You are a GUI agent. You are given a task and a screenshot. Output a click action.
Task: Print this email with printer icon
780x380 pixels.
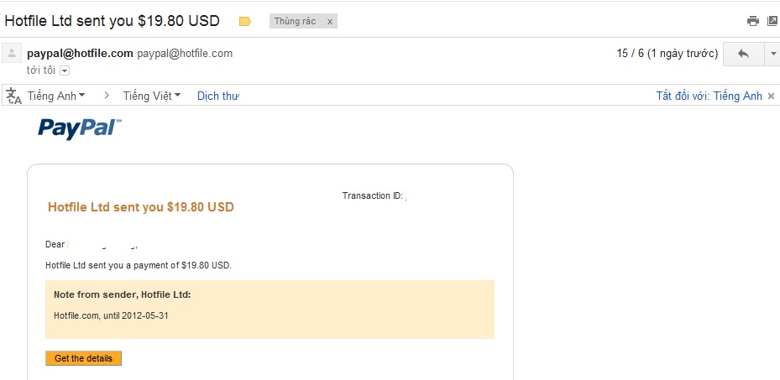click(753, 21)
